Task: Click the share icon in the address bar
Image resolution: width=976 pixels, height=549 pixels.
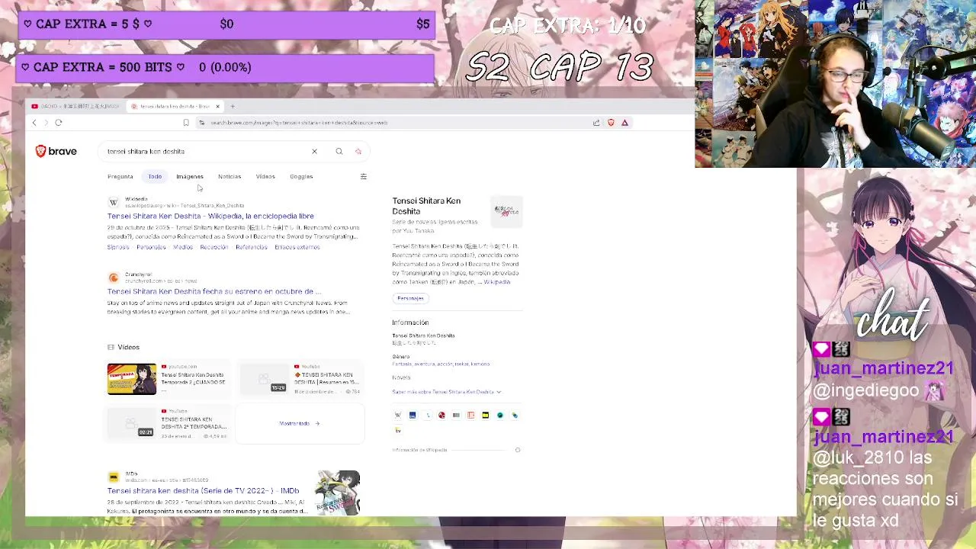Action: click(596, 123)
